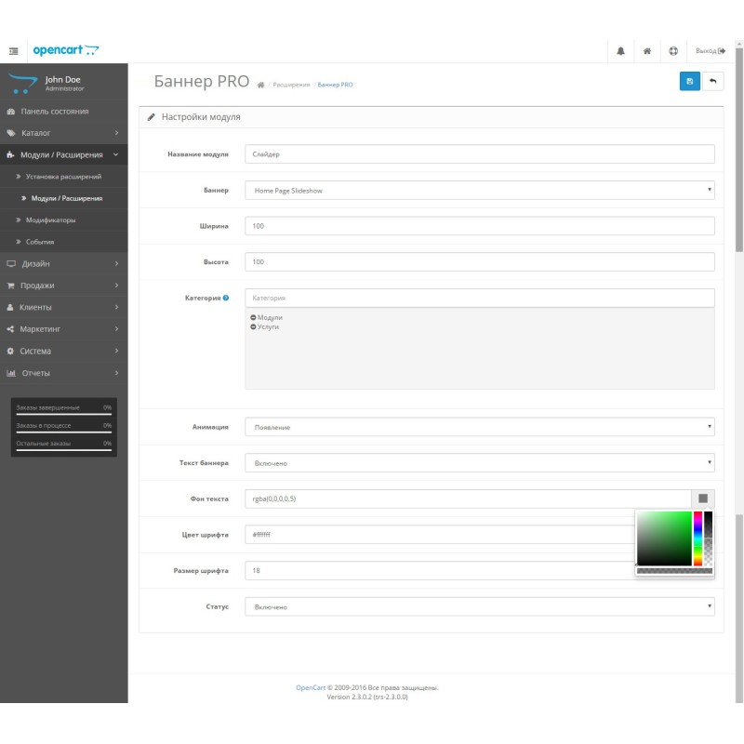Open the notifications bell icon
This screenshot has width=744, height=744.
point(620,51)
